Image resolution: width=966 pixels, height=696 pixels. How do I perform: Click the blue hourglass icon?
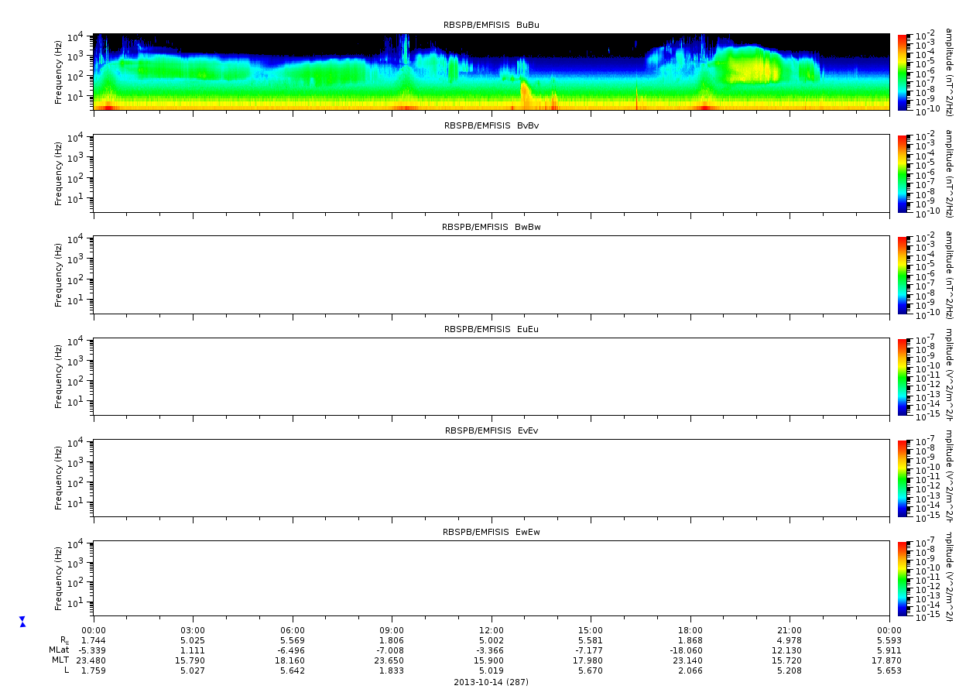22,622
